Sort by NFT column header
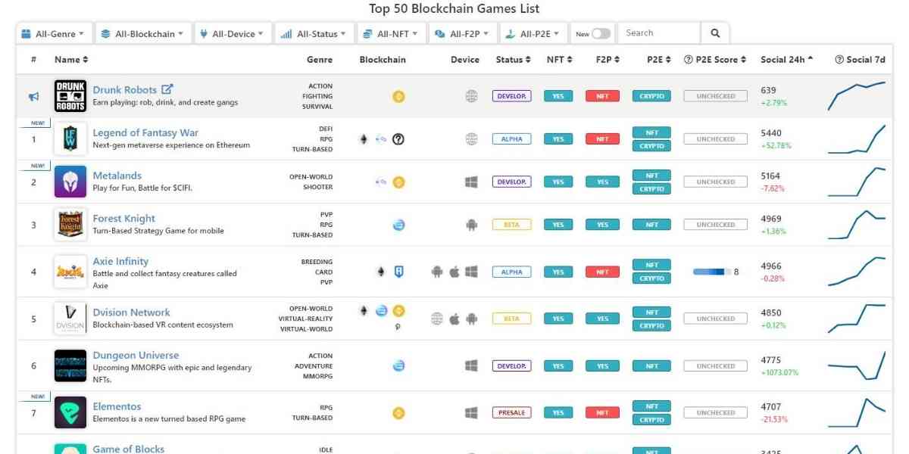The width and height of the screenshot is (909, 454). point(559,60)
